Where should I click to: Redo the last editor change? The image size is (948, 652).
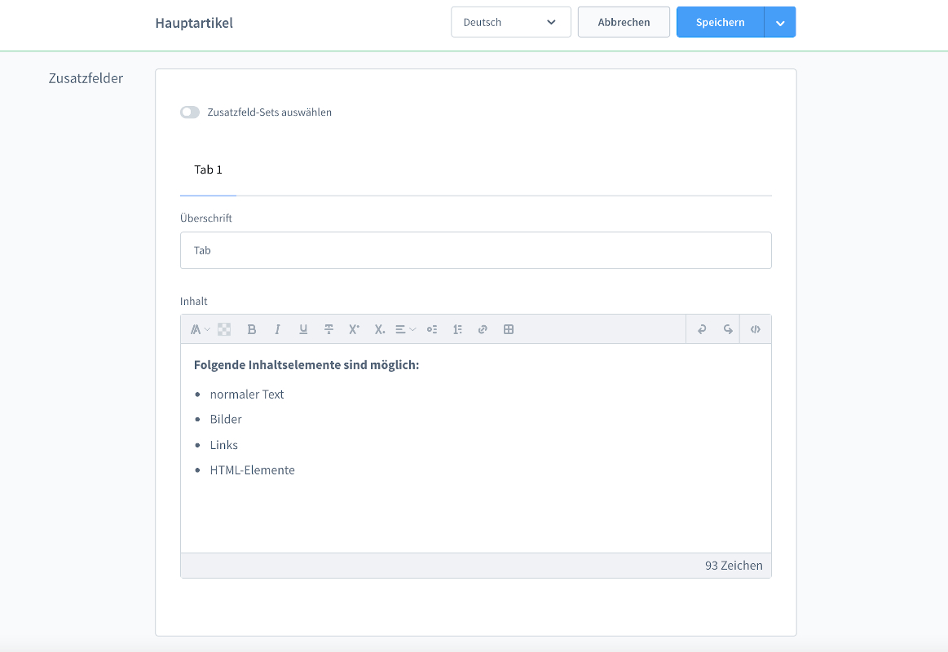[727, 329]
